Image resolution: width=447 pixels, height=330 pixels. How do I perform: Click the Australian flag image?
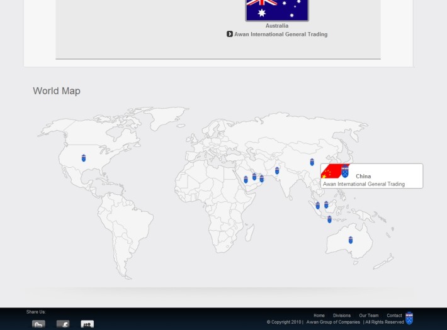[x=277, y=9]
